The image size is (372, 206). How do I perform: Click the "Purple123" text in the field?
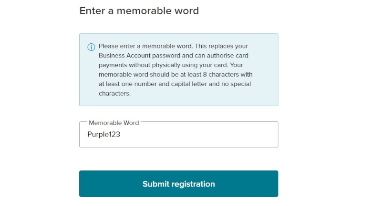103,134
